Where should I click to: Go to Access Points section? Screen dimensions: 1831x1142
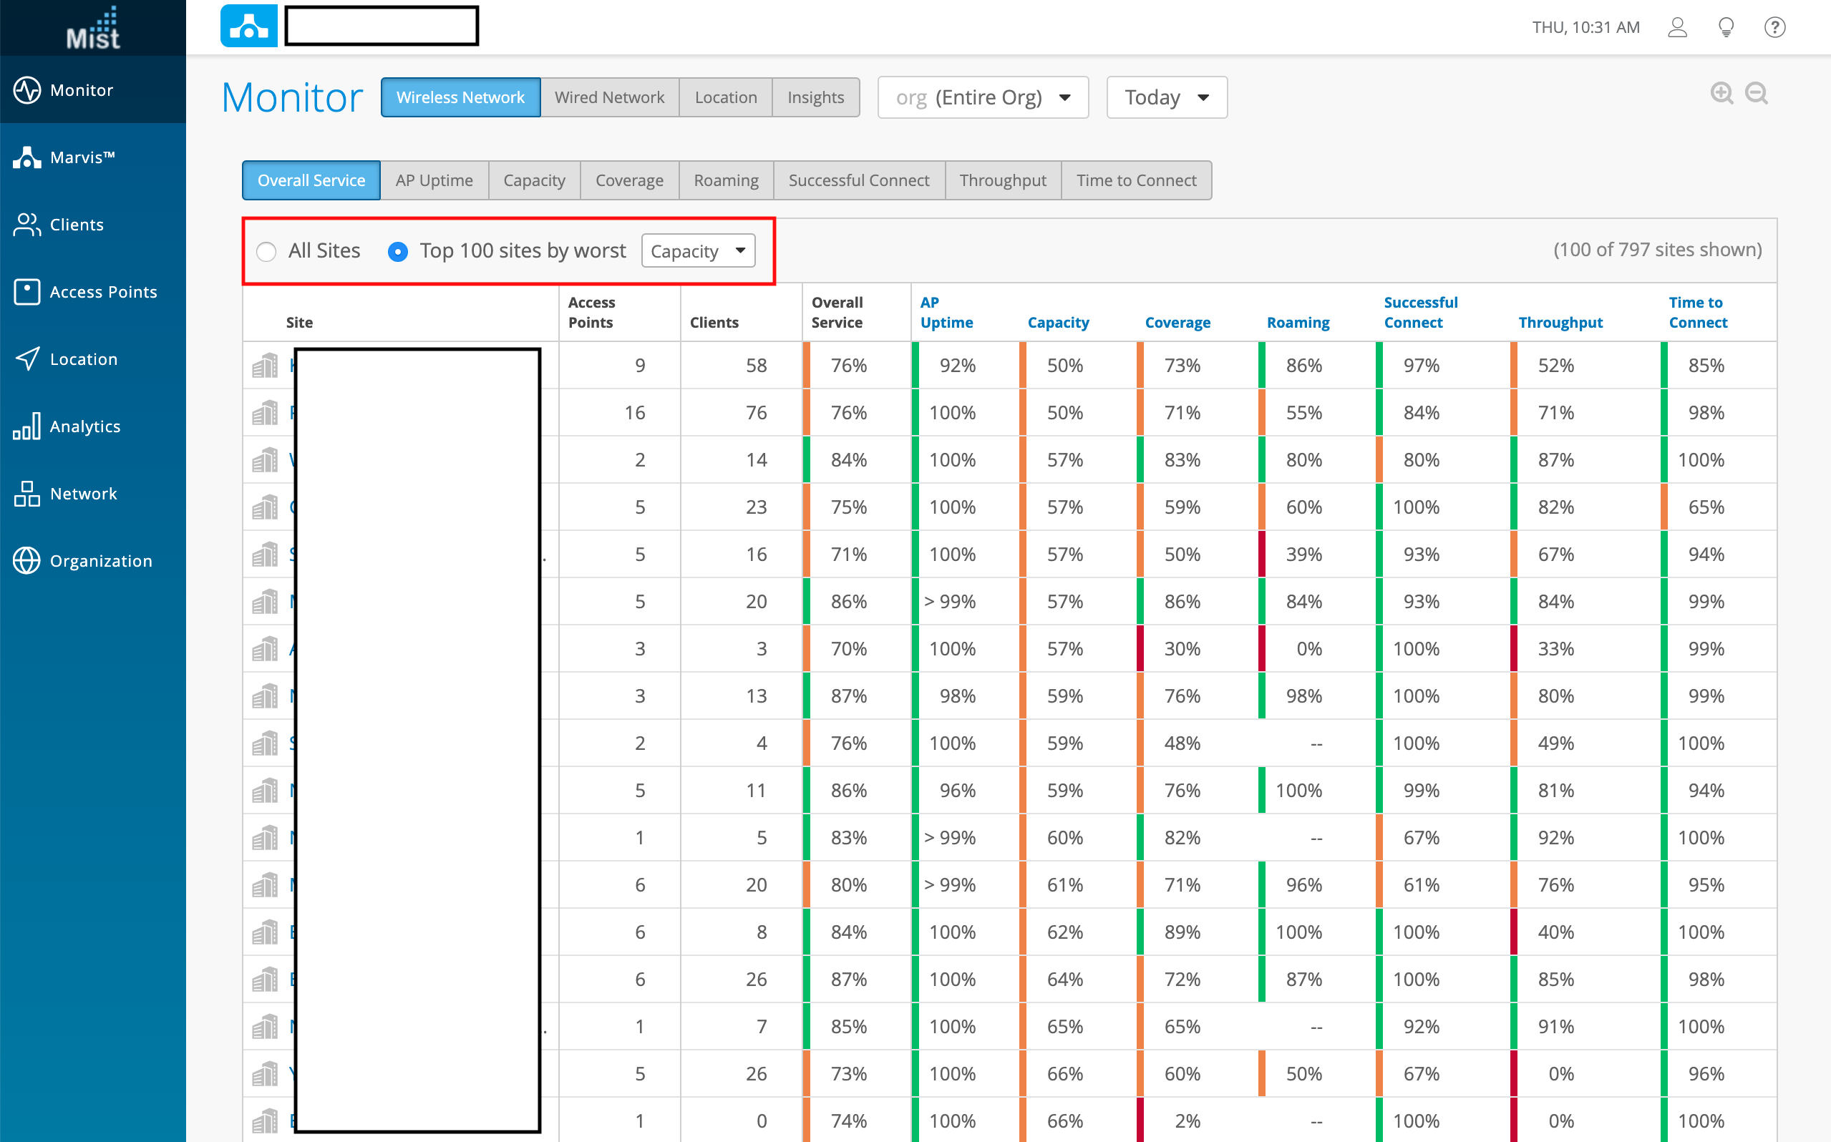pyautogui.click(x=103, y=291)
